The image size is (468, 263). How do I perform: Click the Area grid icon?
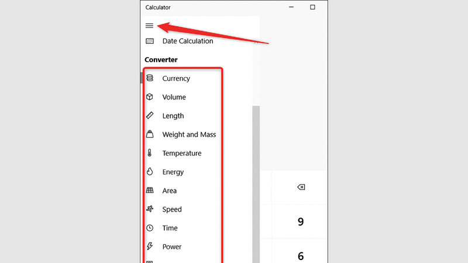(150, 191)
